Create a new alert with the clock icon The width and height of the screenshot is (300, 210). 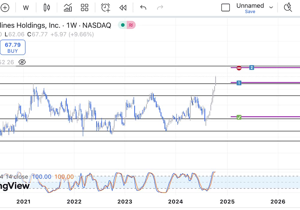pyautogui.click(x=106, y=8)
